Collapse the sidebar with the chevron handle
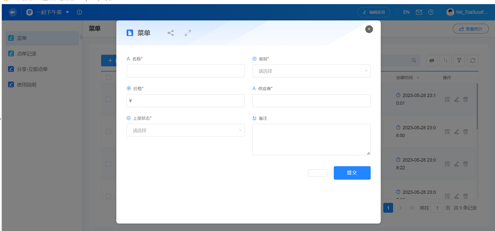495x231 pixels. 81,37
